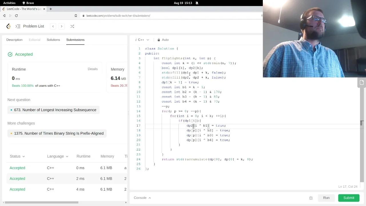This screenshot has height=206, width=366.
Task: Open the Status filter dropdown
Action: pyautogui.click(x=17, y=156)
